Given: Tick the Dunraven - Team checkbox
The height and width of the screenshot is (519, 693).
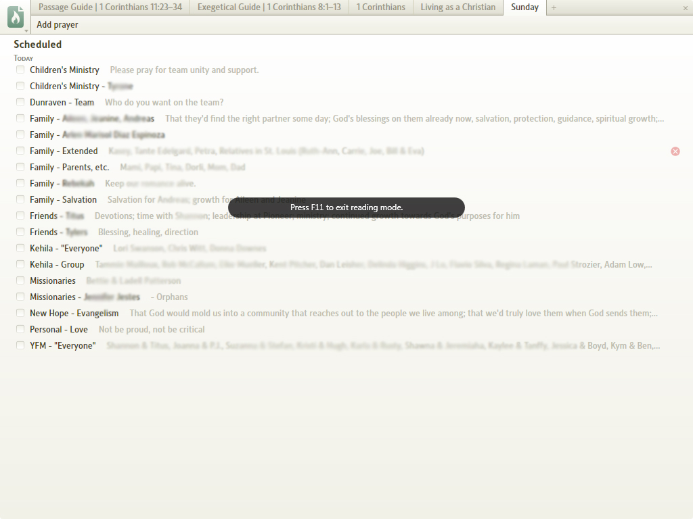Looking at the screenshot, I should pos(20,102).
